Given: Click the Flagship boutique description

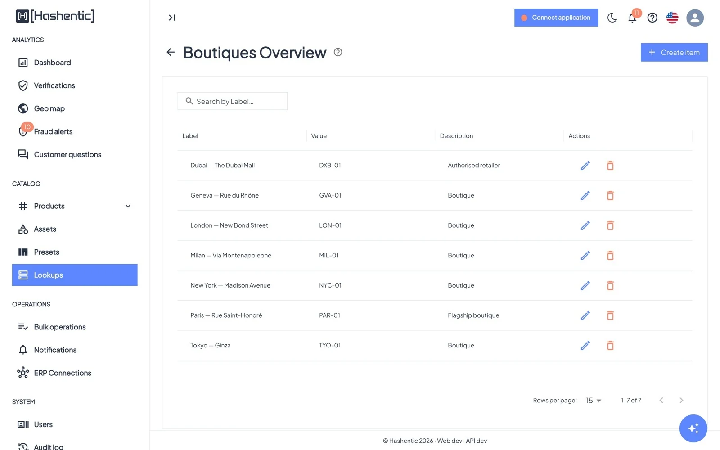Looking at the screenshot, I should pos(473,315).
